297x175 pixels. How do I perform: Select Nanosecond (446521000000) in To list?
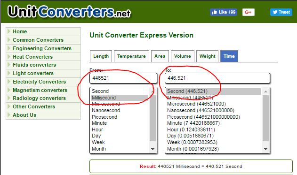click(x=214, y=110)
